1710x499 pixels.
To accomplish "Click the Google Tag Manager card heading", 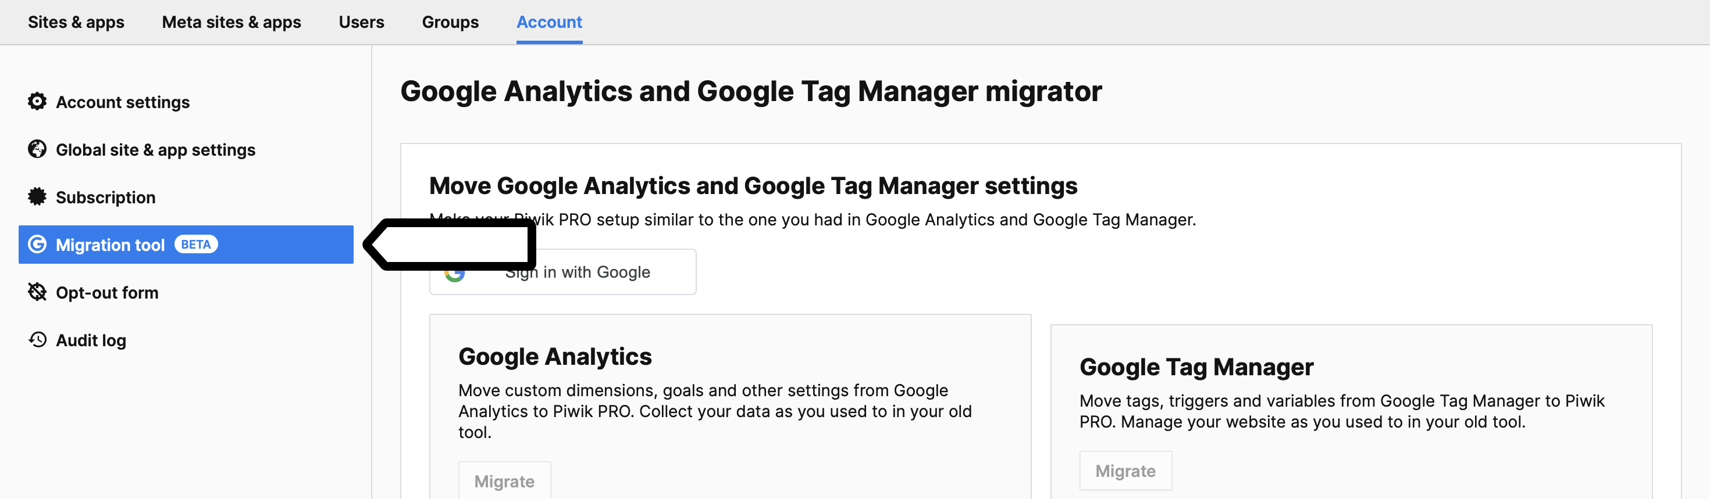I will 1196,367.
